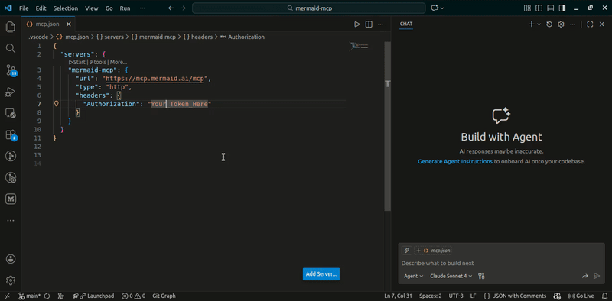612x301 pixels.
Task: Open the mcp.mermaid.ai URL link on line 4
Action: click(155, 79)
